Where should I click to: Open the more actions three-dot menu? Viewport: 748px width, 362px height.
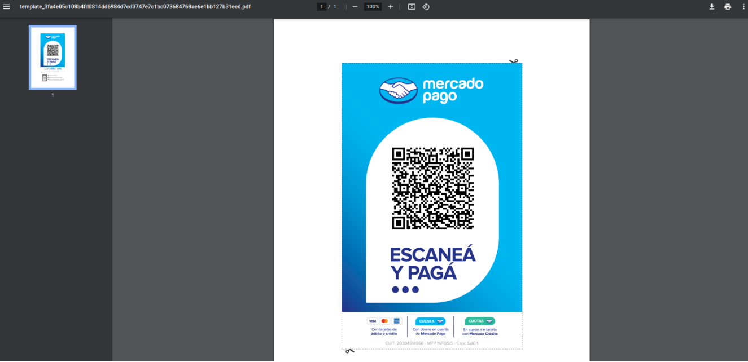click(743, 7)
